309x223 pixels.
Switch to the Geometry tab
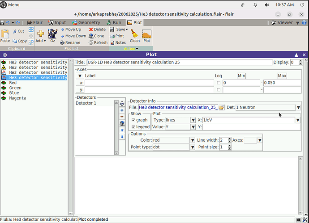[86, 23]
